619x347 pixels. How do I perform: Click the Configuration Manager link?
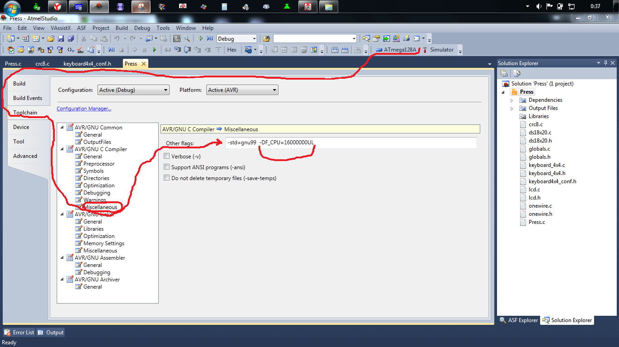click(84, 109)
